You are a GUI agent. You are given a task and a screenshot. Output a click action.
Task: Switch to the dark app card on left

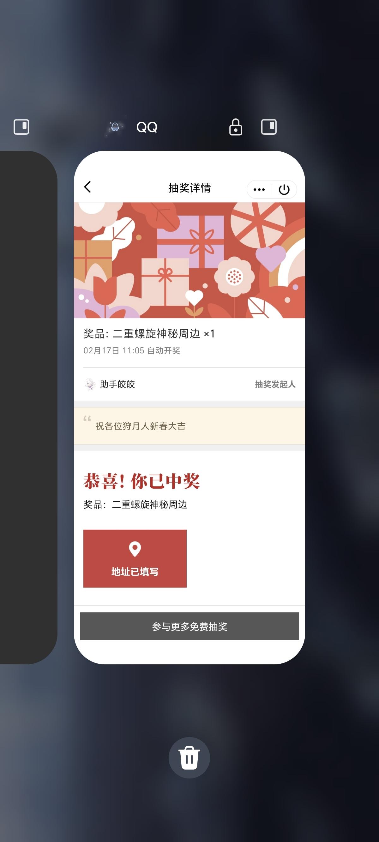click(29, 407)
